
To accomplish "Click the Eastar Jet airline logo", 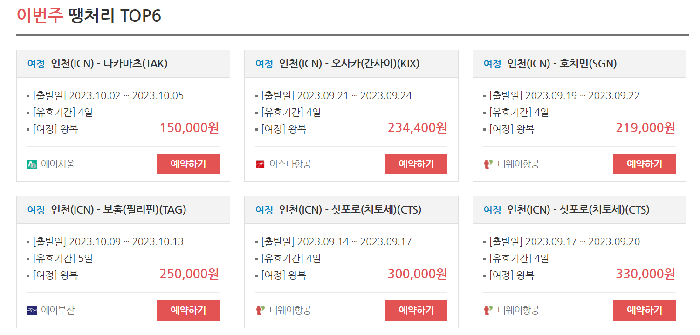I will pyautogui.click(x=259, y=164).
